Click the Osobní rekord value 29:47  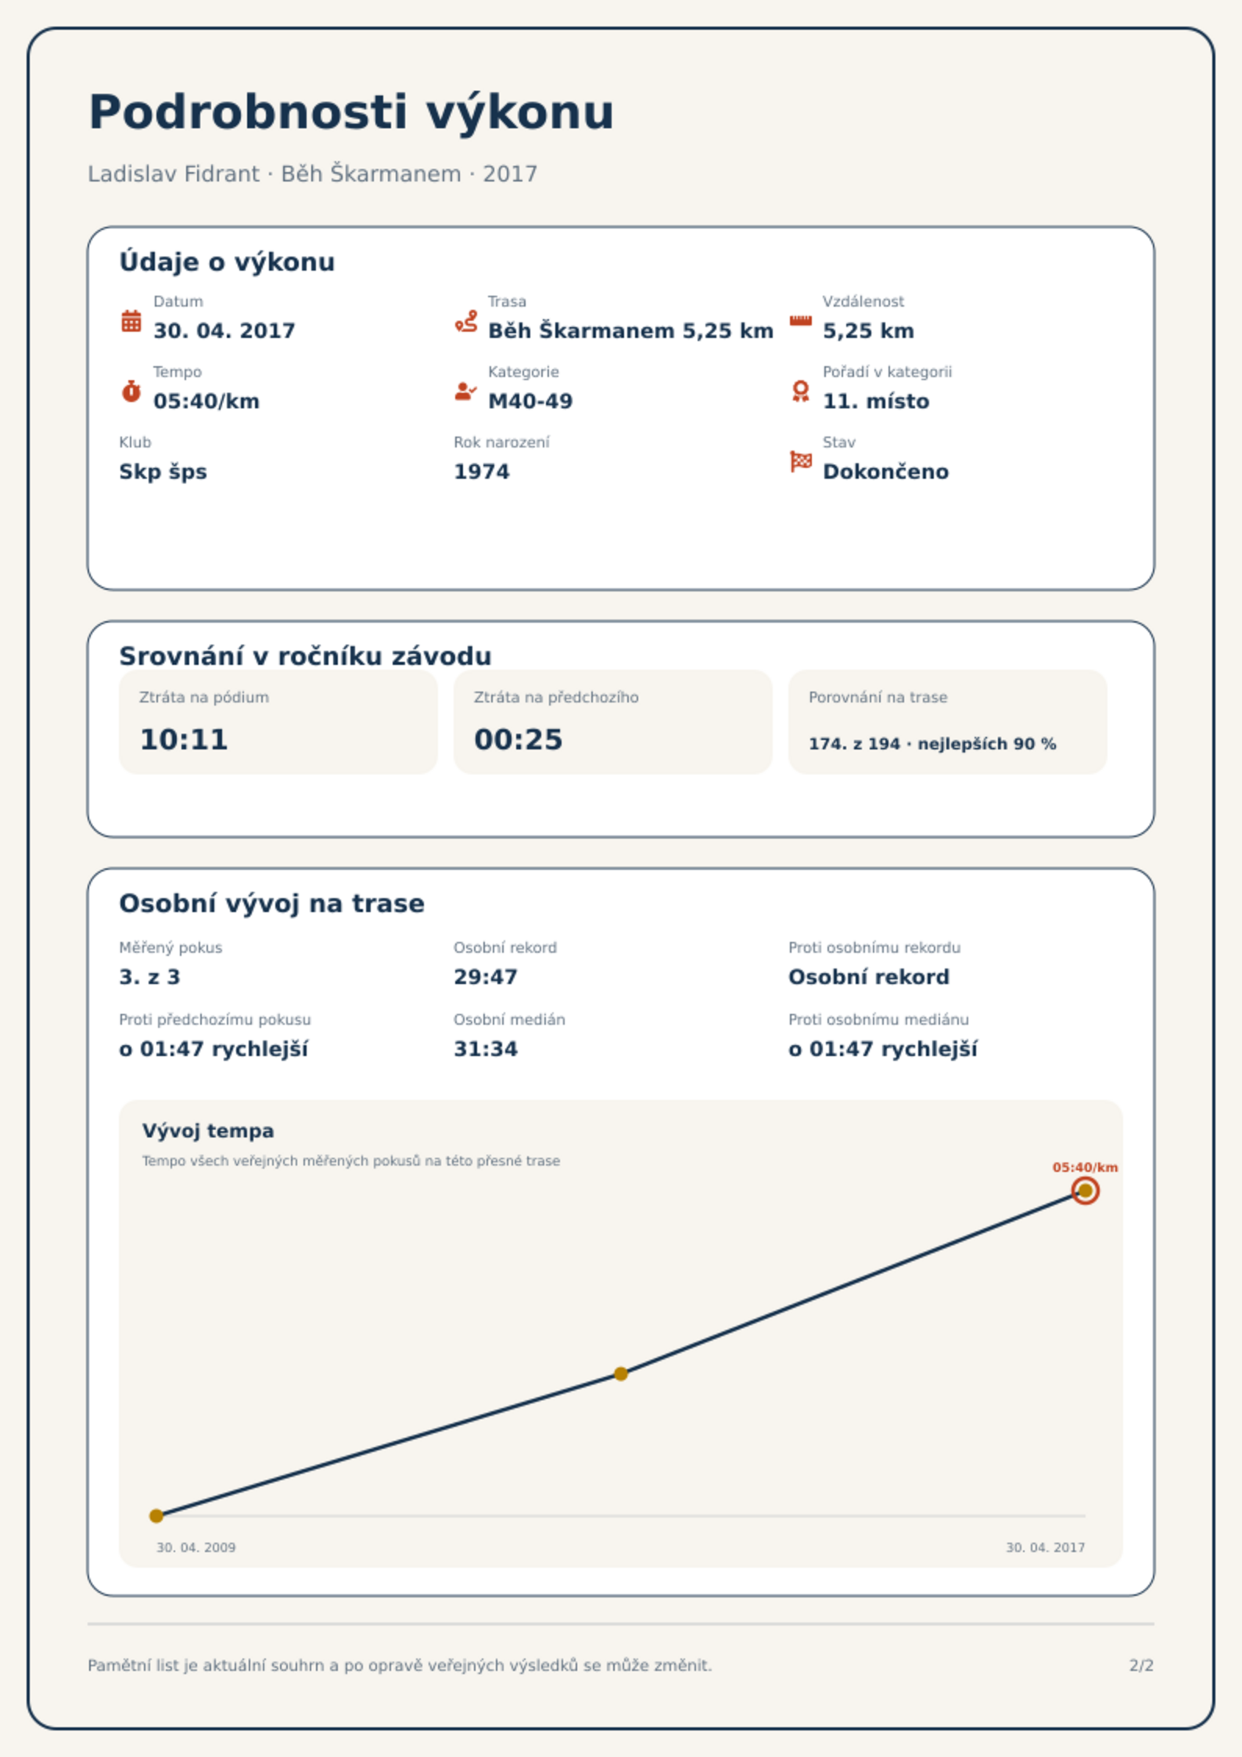(486, 977)
